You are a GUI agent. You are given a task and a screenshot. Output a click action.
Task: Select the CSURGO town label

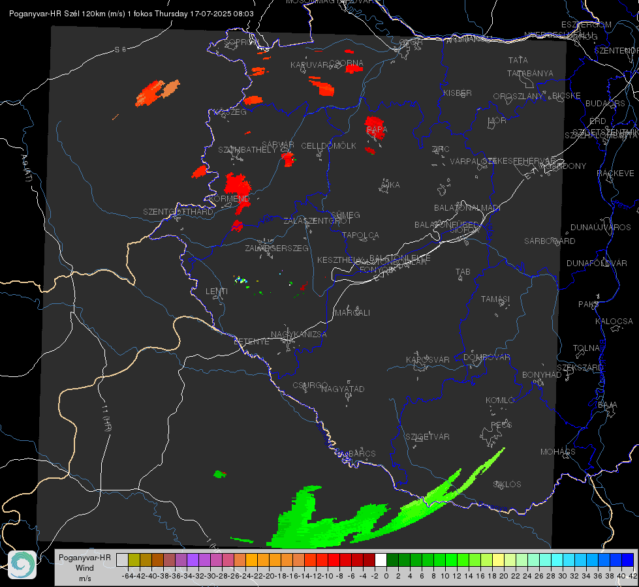tap(310, 385)
